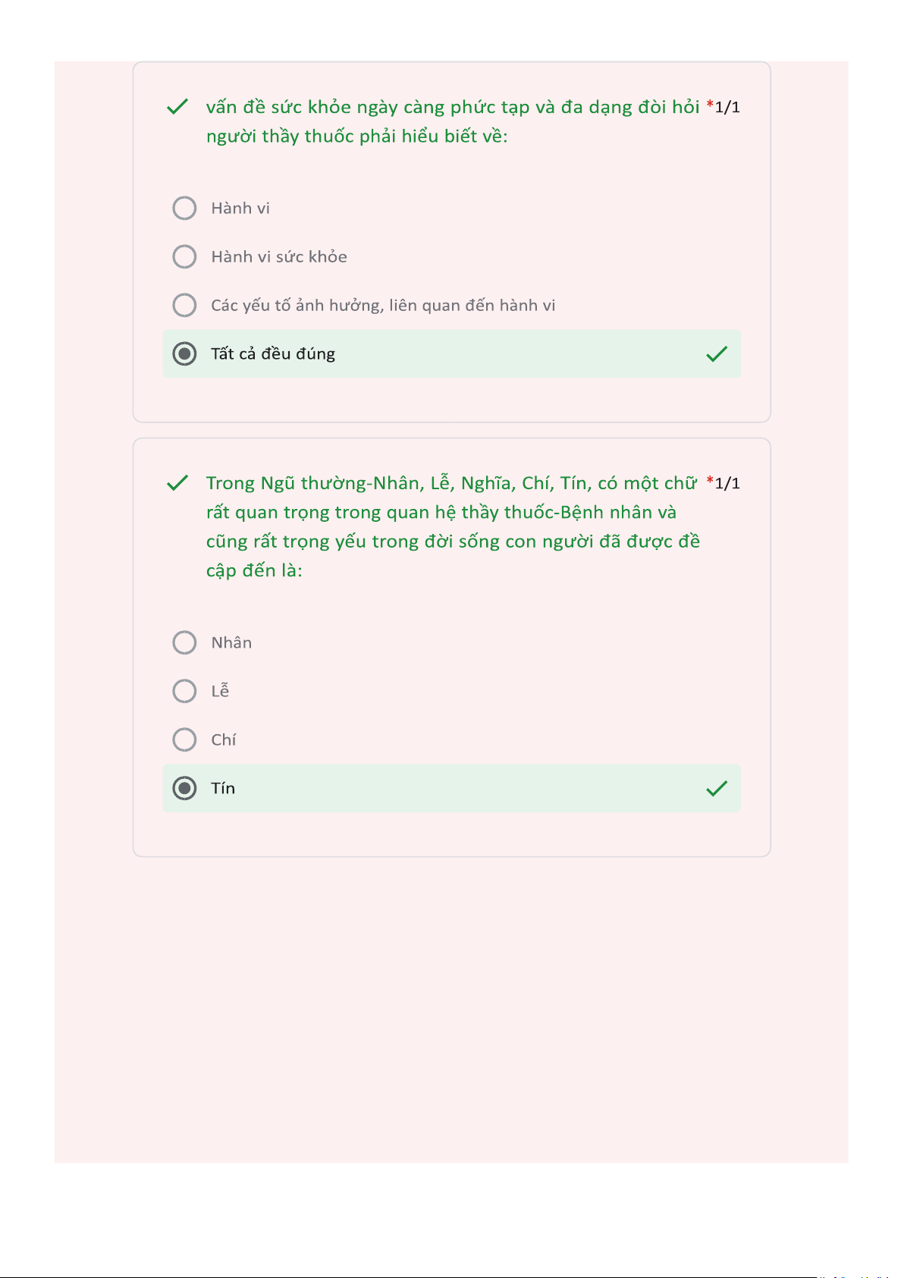Click checkmark at right of "Tất cả đều đúng" row
Image resolution: width=904 pixels, height=1278 pixels.
point(716,354)
